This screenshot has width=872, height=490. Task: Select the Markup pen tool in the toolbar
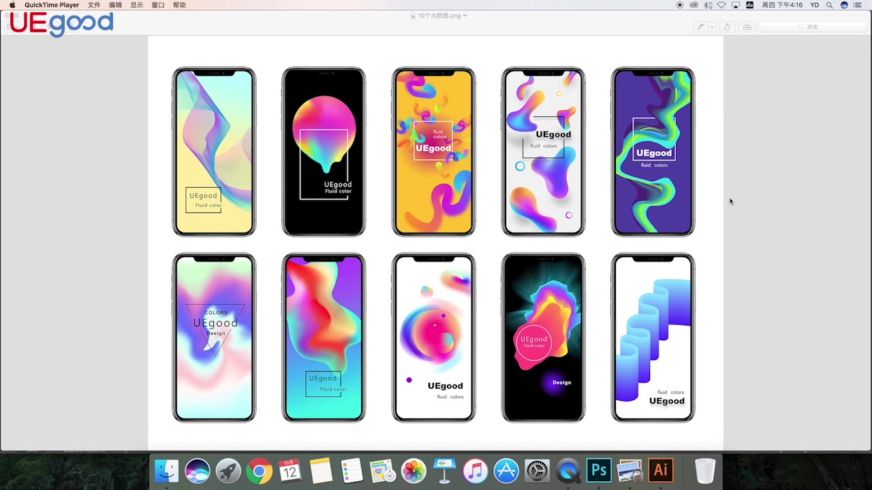click(x=700, y=27)
